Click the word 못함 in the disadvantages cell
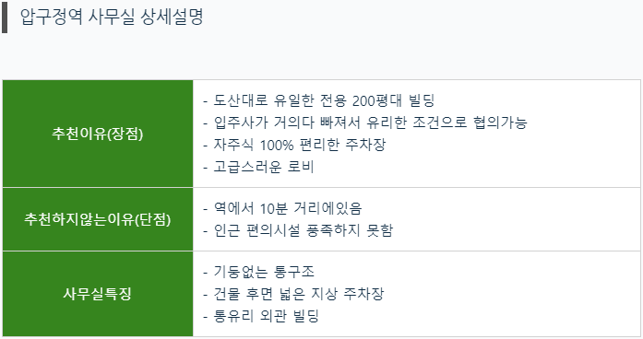This screenshot has height=339, width=643. coord(380,231)
